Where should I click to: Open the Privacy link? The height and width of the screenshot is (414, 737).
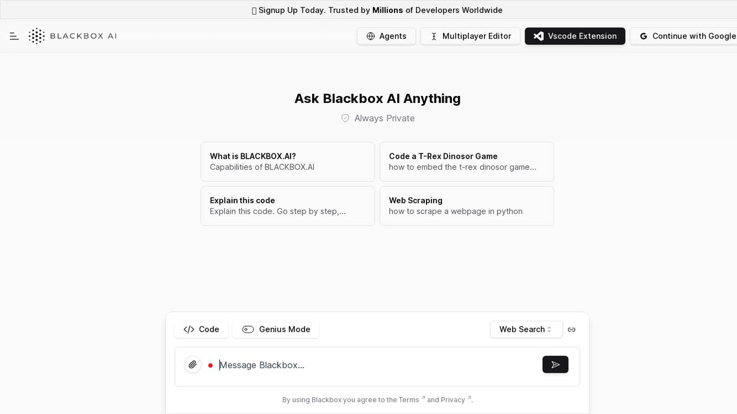pos(456,400)
